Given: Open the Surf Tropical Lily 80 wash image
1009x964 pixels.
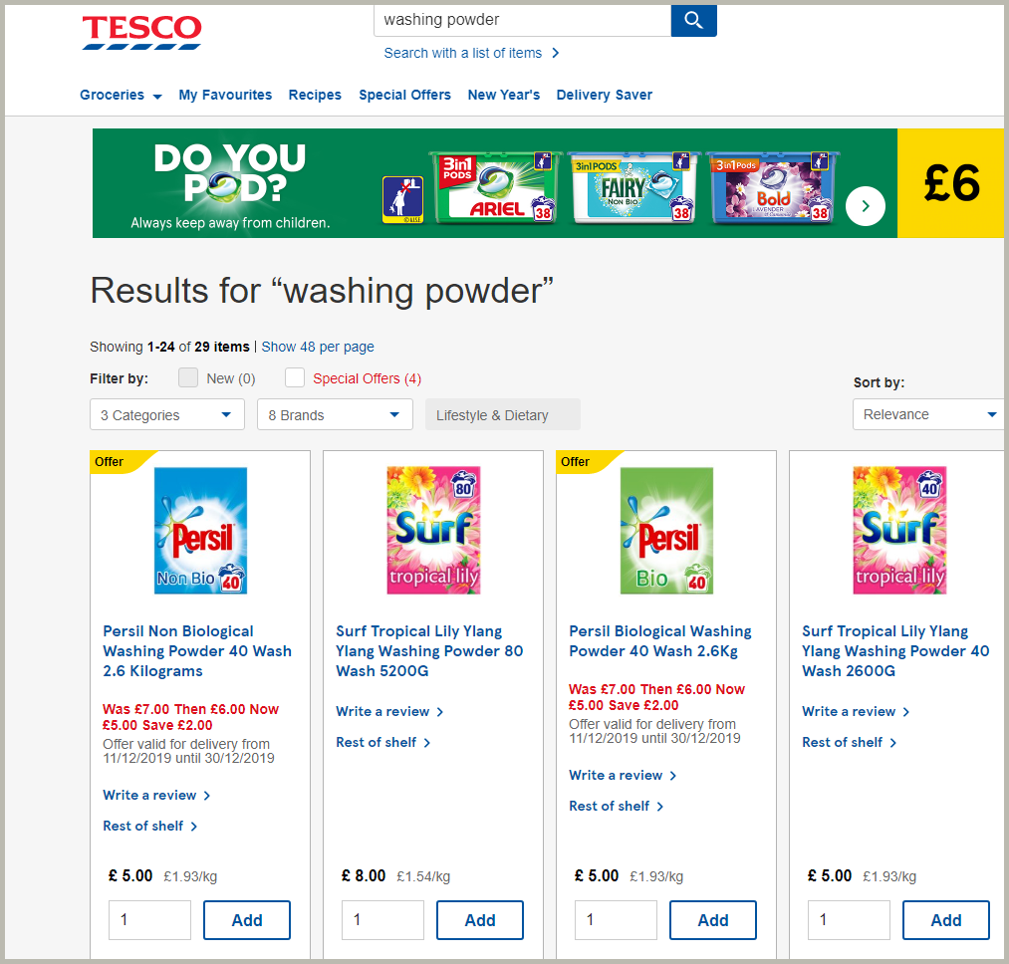Looking at the screenshot, I should (433, 531).
